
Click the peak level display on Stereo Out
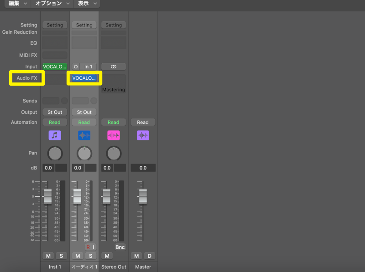[x=120, y=168]
